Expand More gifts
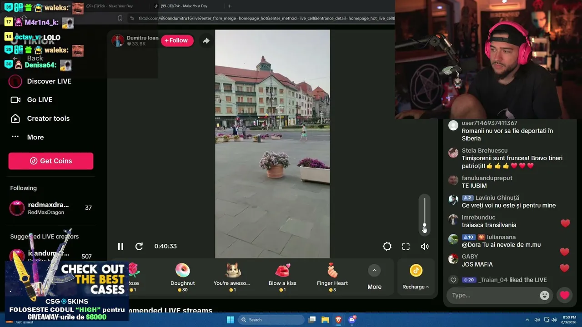The height and width of the screenshot is (327, 582). pyautogui.click(x=374, y=277)
